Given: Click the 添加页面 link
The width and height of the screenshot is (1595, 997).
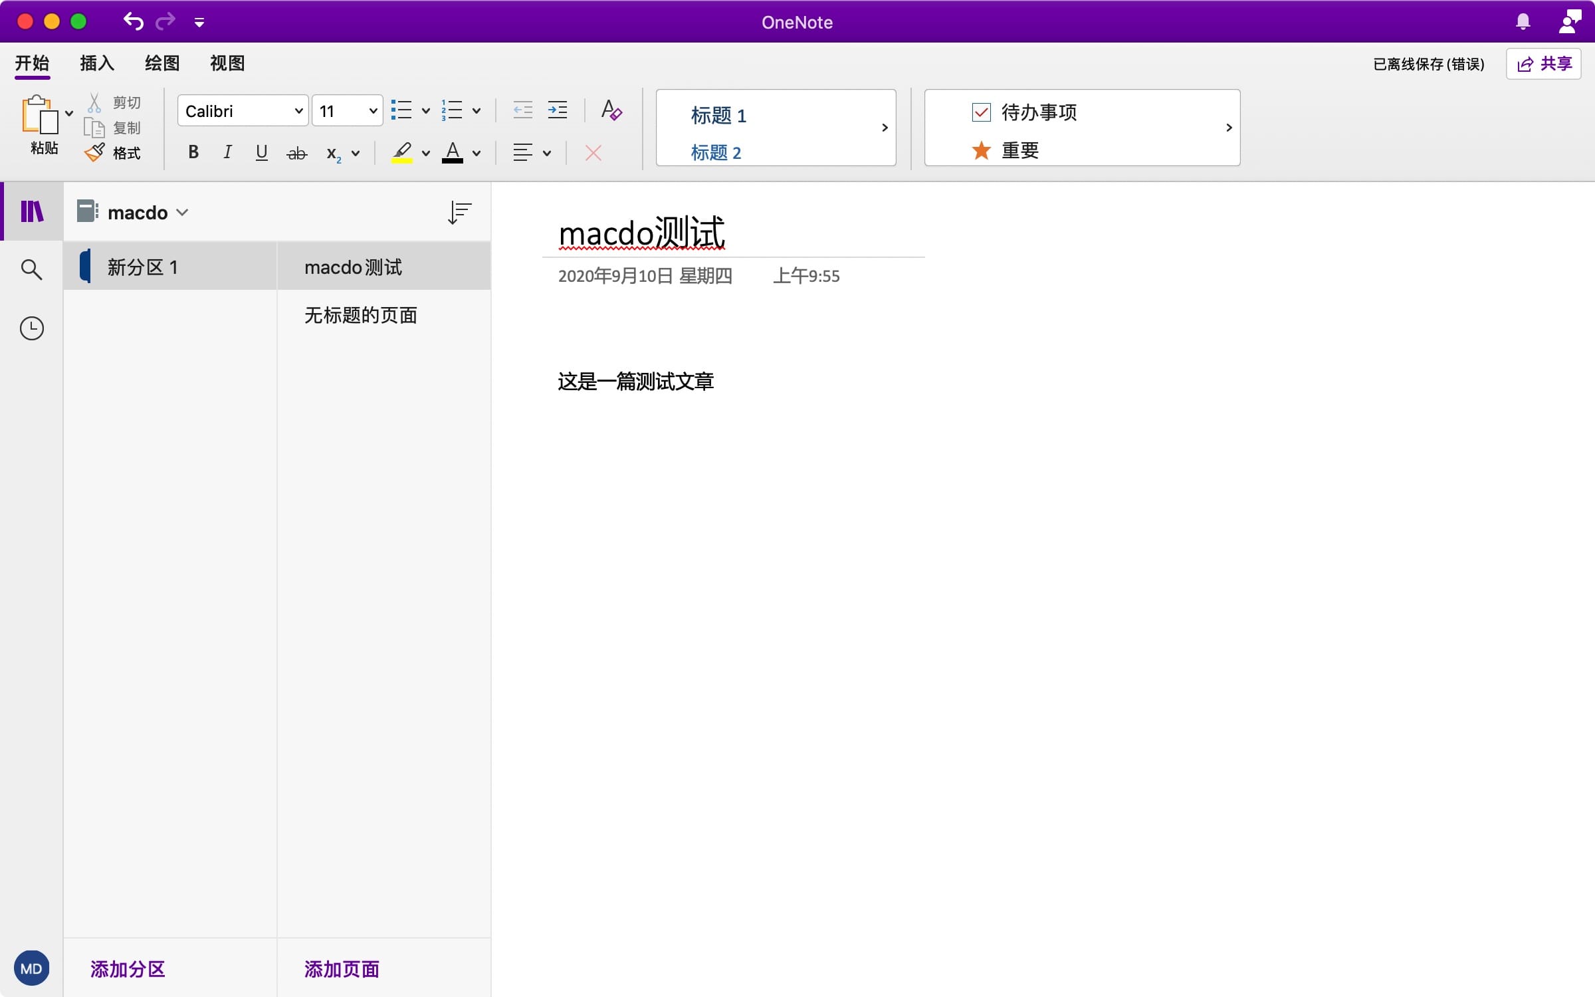Looking at the screenshot, I should point(342,968).
